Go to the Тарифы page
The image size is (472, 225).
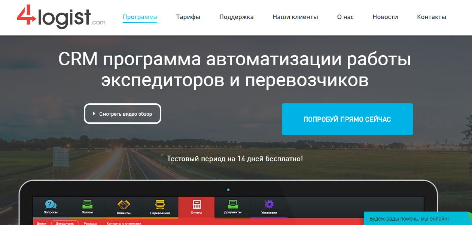pos(188,17)
